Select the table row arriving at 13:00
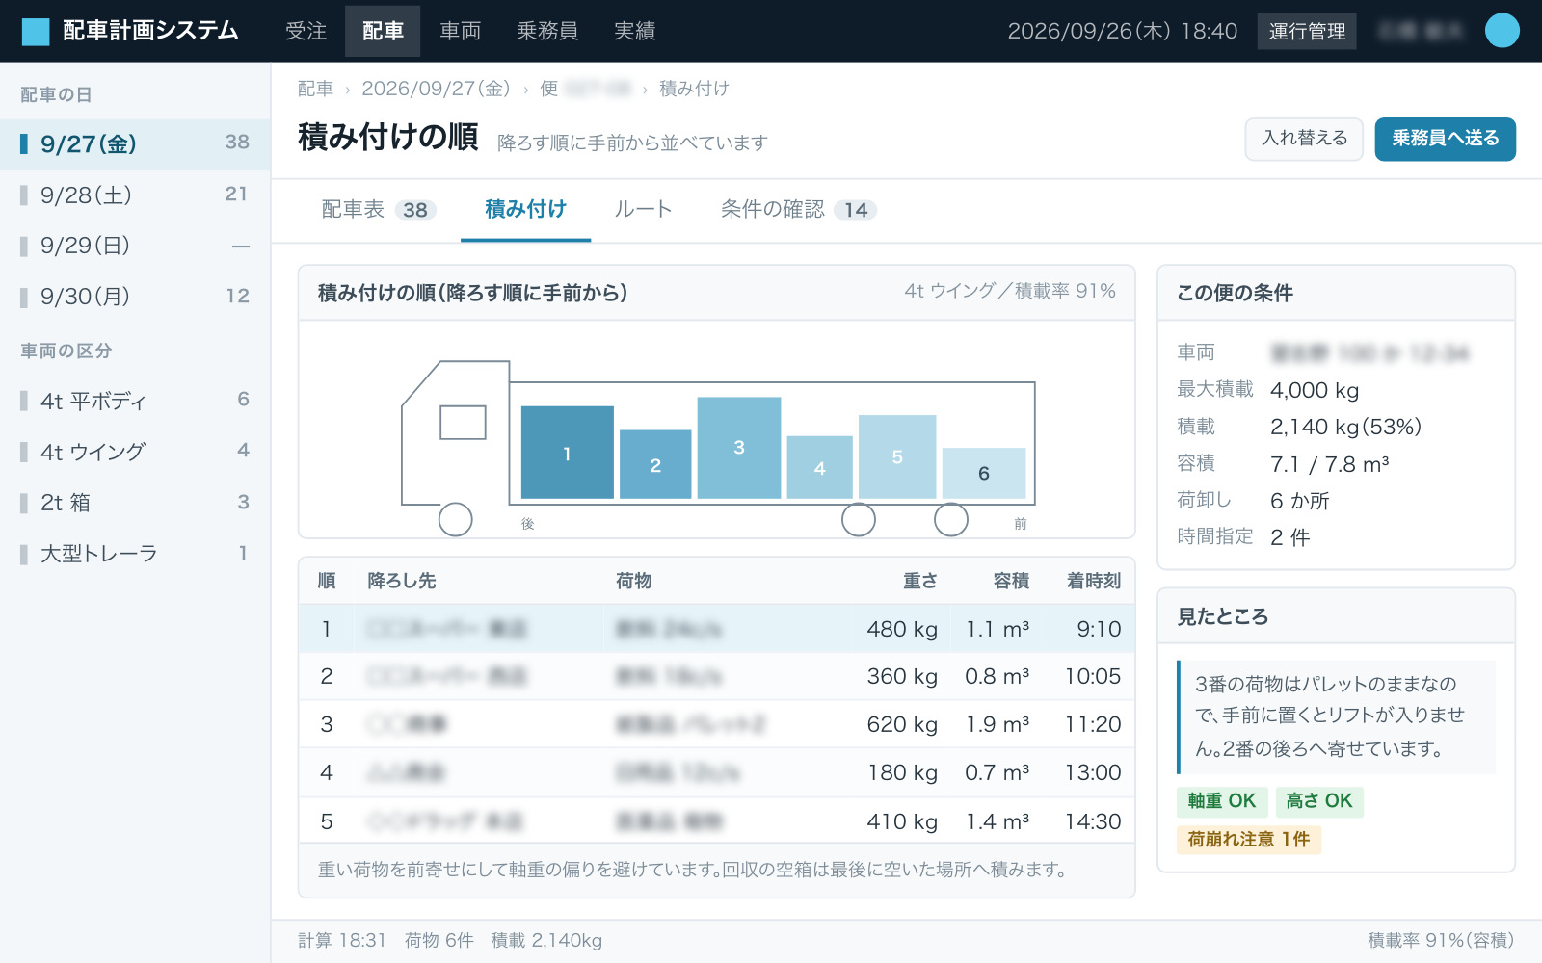This screenshot has height=963, width=1542. (716, 772)
